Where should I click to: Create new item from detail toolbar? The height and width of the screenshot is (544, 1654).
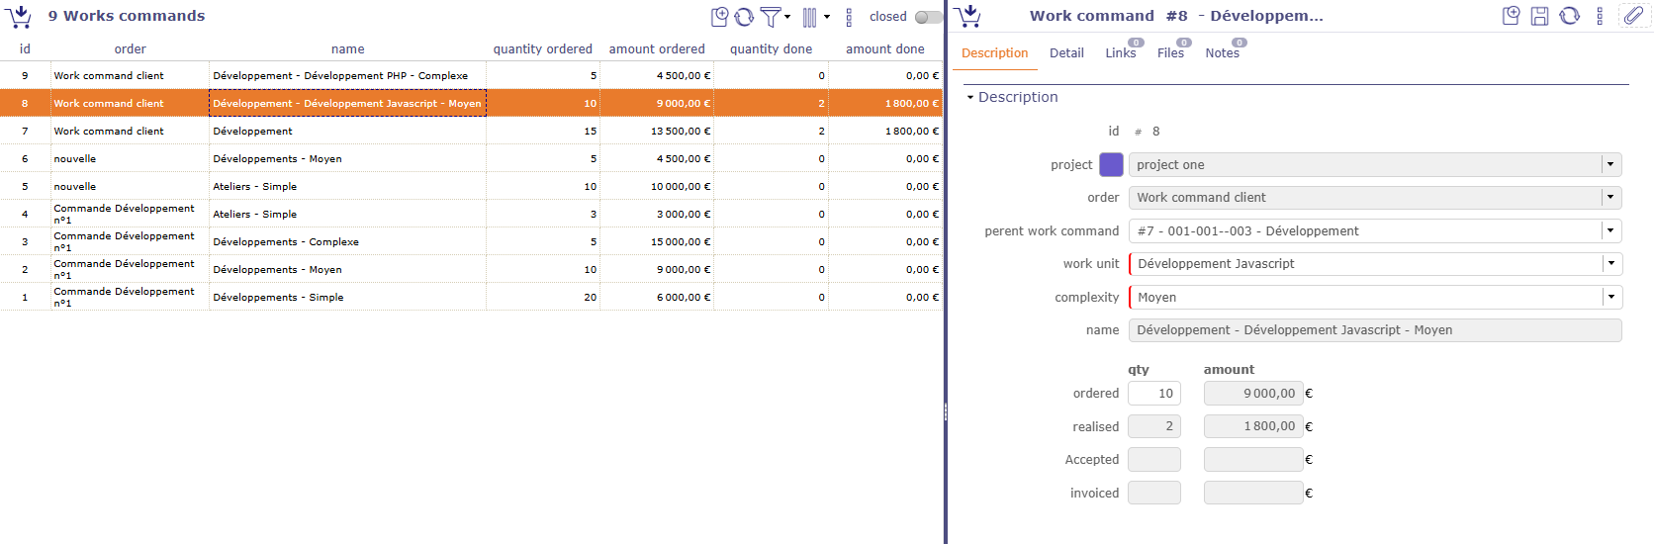tap(1511, 16)
